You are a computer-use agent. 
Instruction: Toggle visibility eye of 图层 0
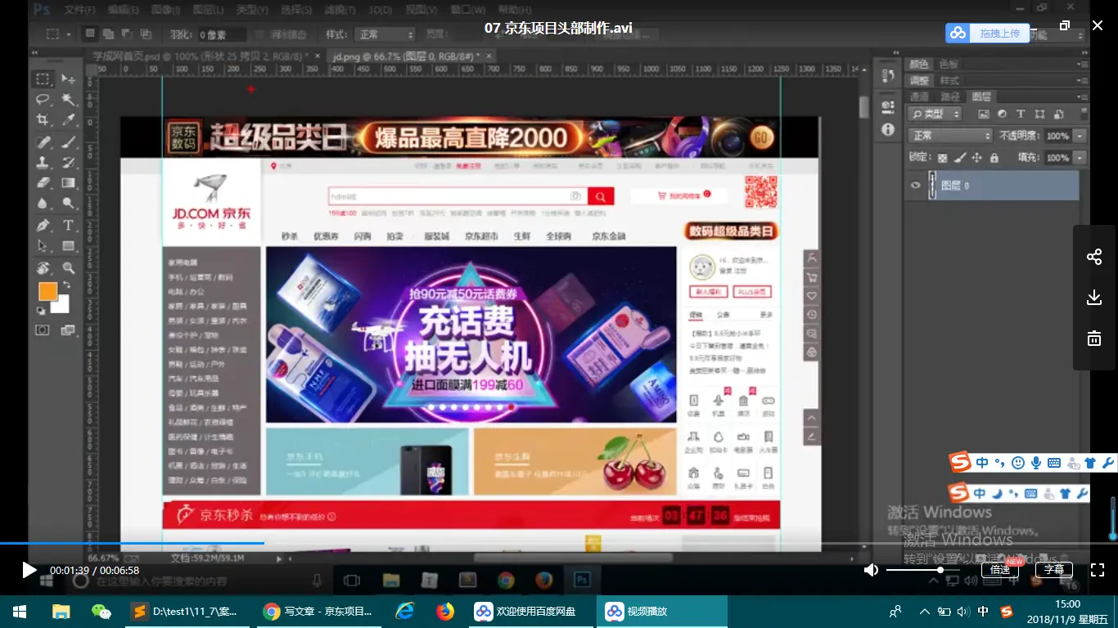point(916,186)
